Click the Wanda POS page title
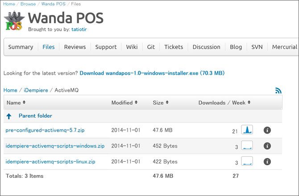Viewport: 299px width, 196px height. click(66, 18)
